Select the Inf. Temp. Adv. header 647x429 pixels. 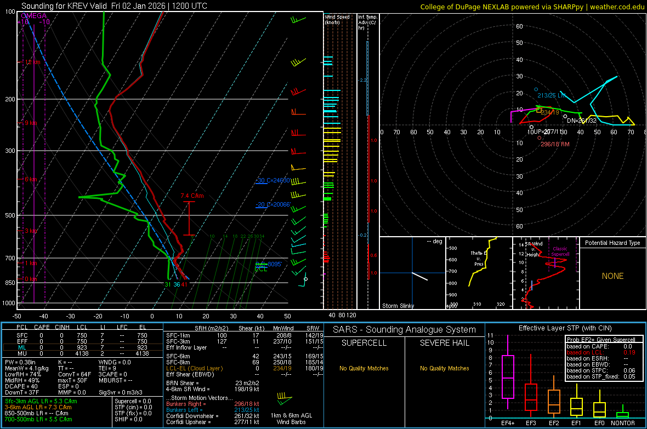pos(367,22)
